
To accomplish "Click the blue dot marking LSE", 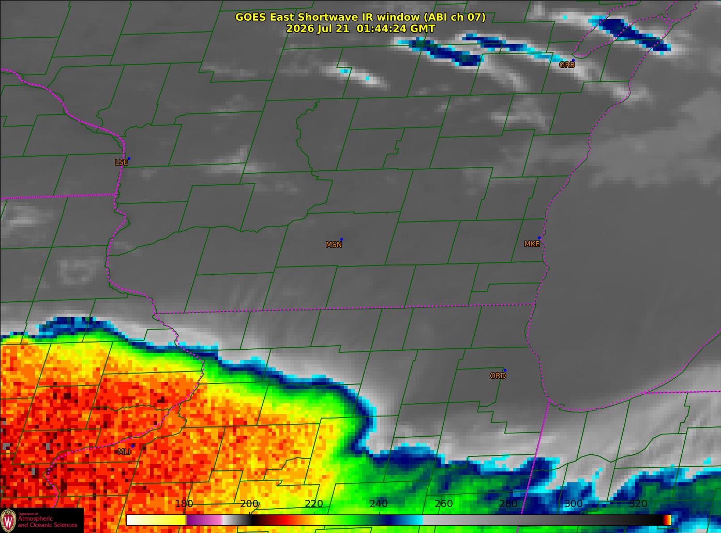I will pyautogui.click(x=129, y=159).
